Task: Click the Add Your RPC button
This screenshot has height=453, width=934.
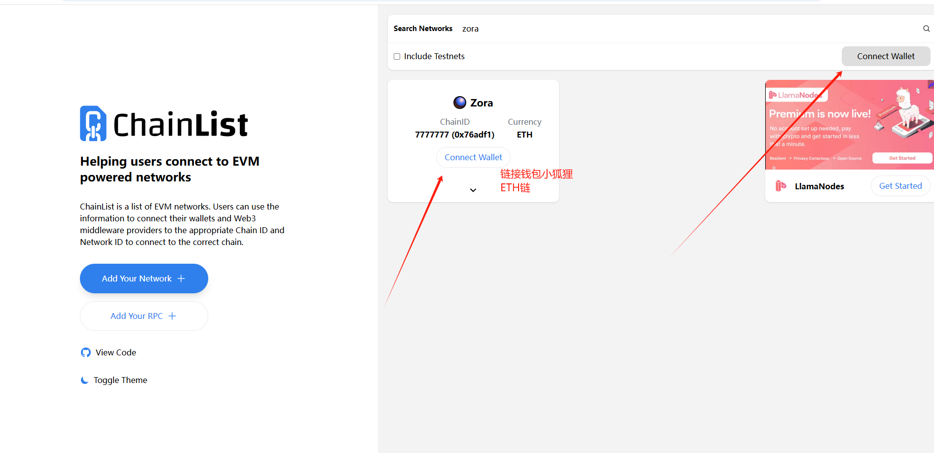Action: [144, 316]
